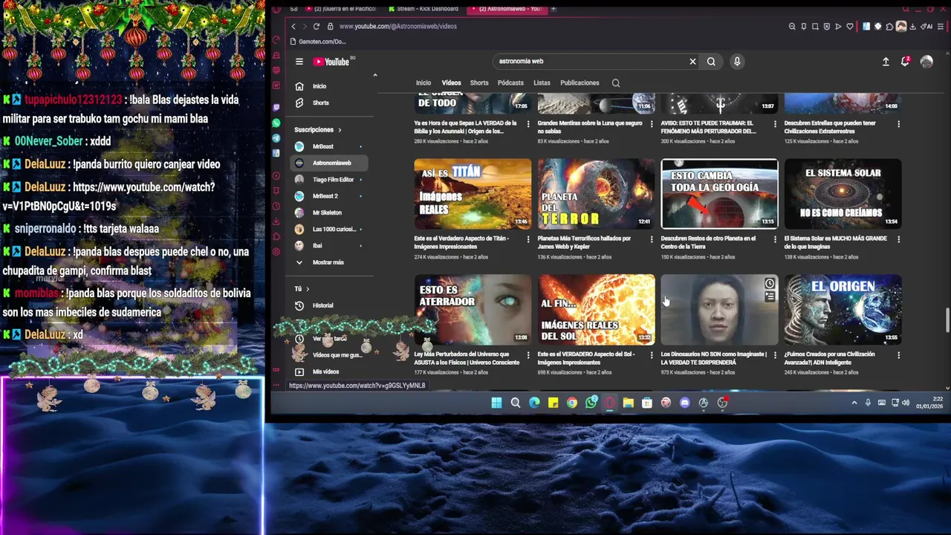
Task: Open the ASÍ ES TITÁN video thumbnail
Action: pos(473,193)
